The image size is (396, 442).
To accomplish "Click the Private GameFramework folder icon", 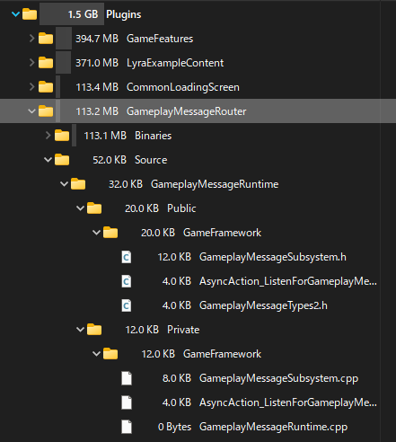I will click(x=110, y=354).
